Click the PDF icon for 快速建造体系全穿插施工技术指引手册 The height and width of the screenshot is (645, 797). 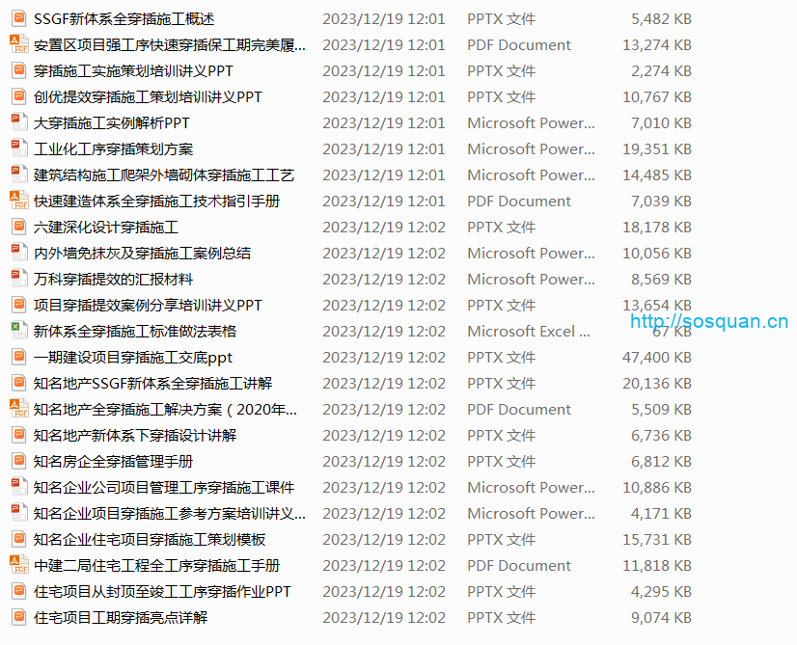tap(18, 201)
